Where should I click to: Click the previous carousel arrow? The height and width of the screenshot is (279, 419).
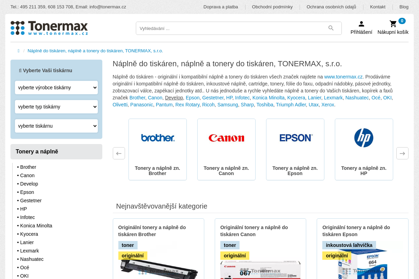click(x=119, y=153)
